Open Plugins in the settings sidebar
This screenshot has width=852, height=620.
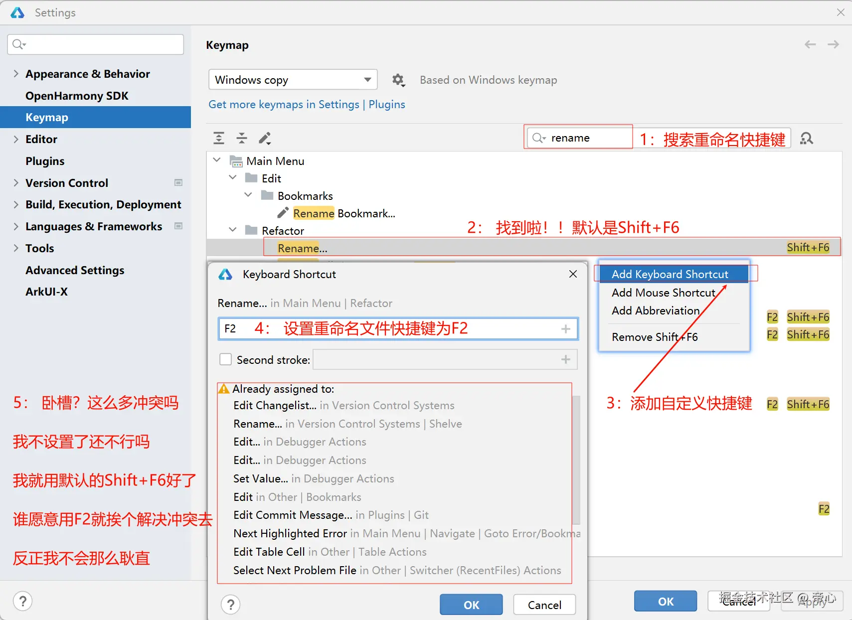click(x=45, y=161)
